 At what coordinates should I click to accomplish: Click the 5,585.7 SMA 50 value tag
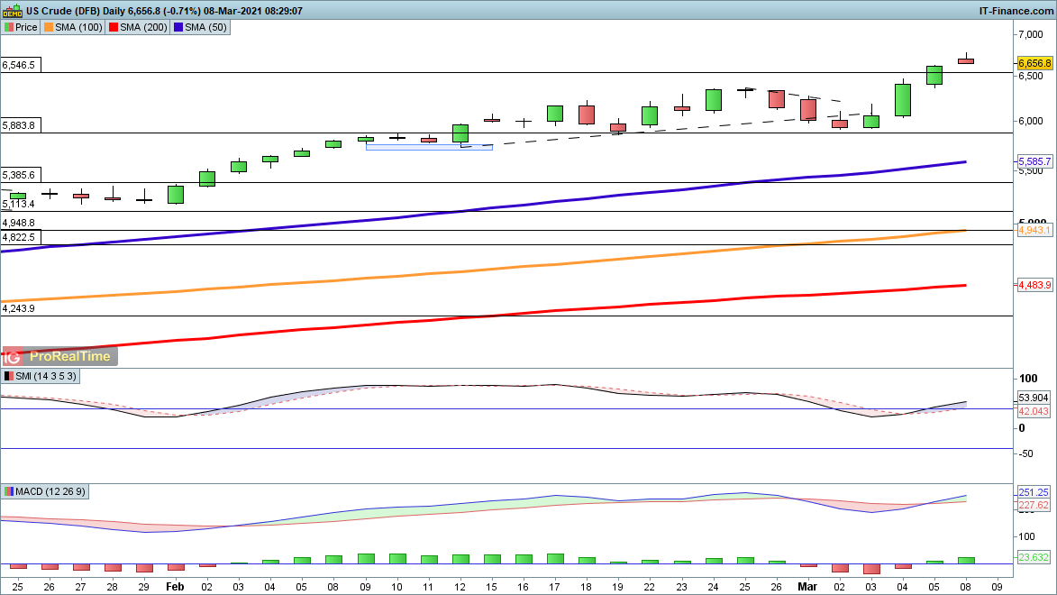1034,161
